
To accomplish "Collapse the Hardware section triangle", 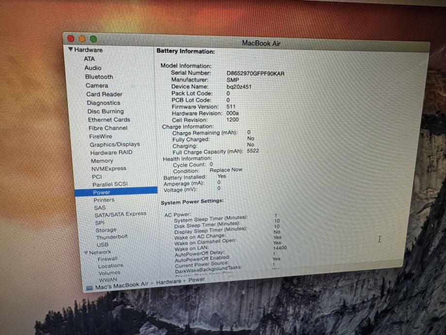I will tap(70, 50).
